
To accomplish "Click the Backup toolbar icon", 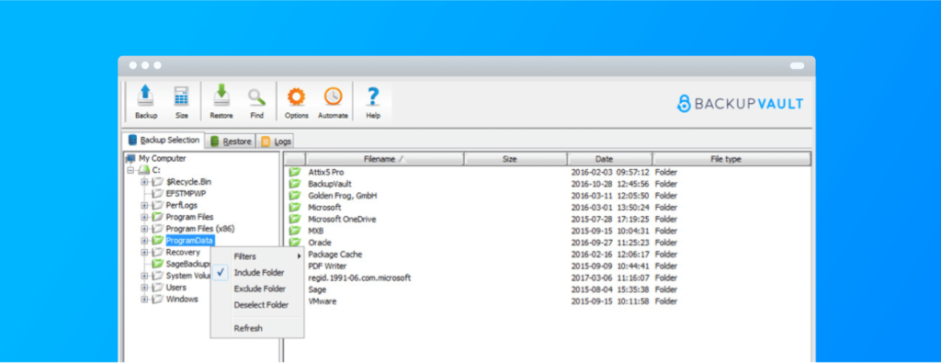I will pos(146,102).
